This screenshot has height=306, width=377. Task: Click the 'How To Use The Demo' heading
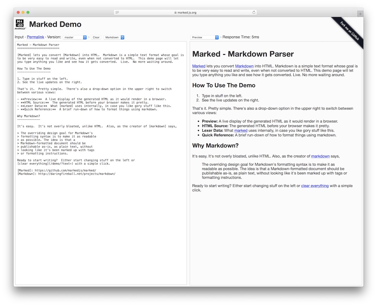(x=223, y=85)
